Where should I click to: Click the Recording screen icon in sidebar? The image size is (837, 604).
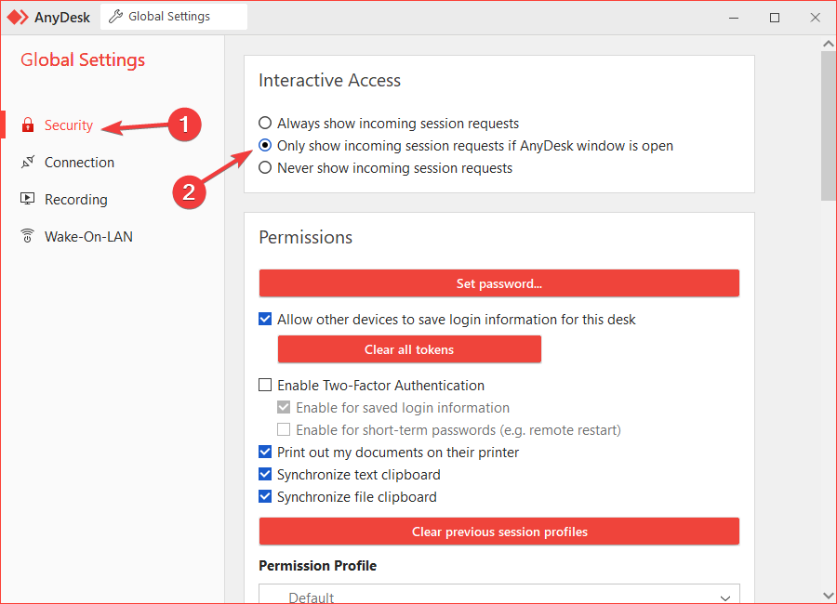coord(27,199)
